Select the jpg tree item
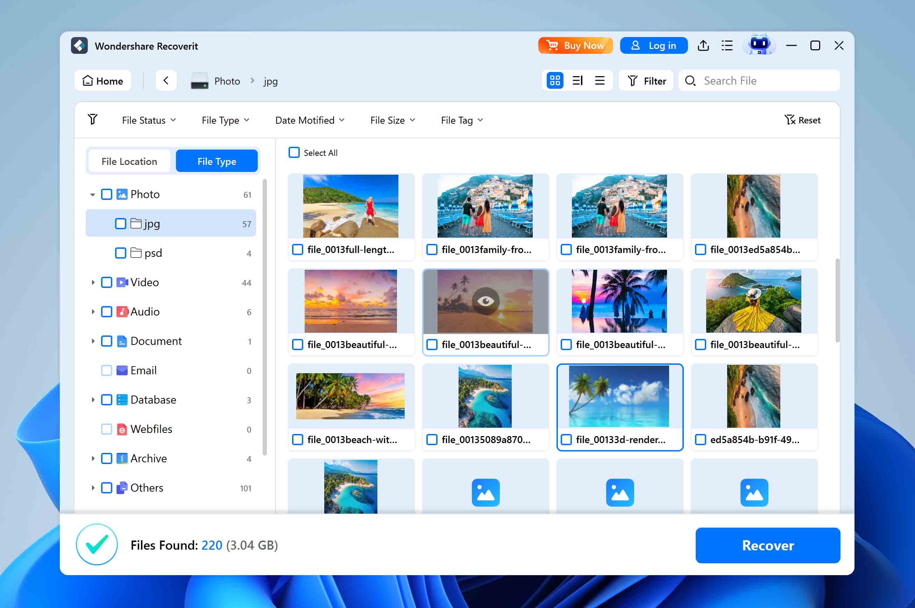This screenshot has height=608, width=915. coord(171,223)
